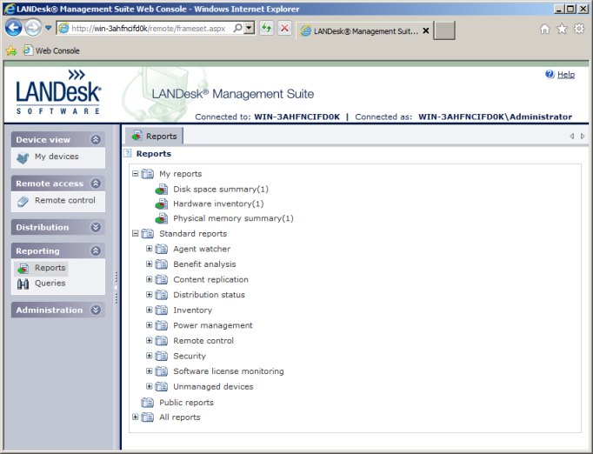Expand the Distribution status folder
Screen dimensions: 593x454
149,294
